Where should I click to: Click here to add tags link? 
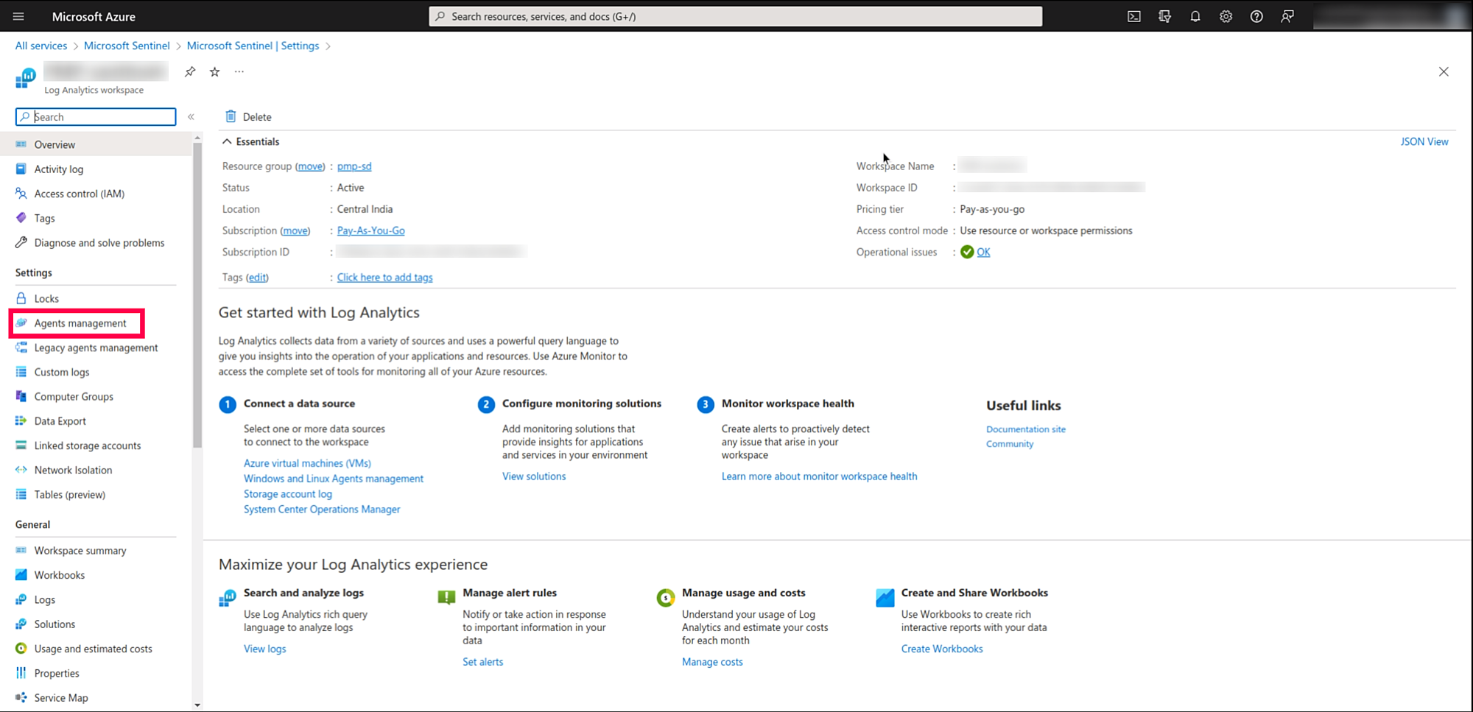pos(384,278)
